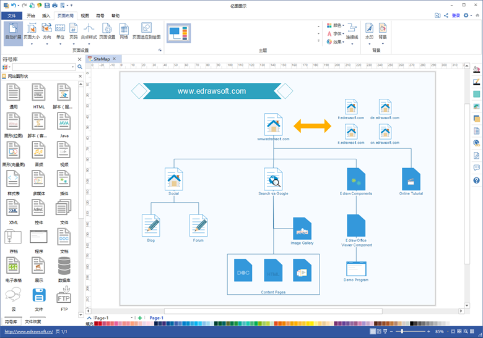This screenshot has height=338, width=483.
Task: Open the settings gear dropdown
Action: click(x=468, y=15)
